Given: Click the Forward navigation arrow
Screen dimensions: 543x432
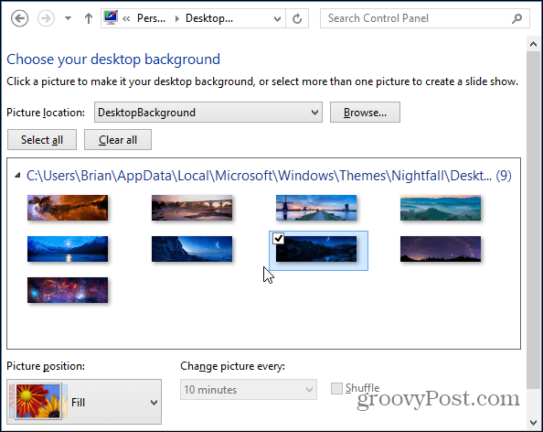Looking at the screenshot, I should pos(46,18).
